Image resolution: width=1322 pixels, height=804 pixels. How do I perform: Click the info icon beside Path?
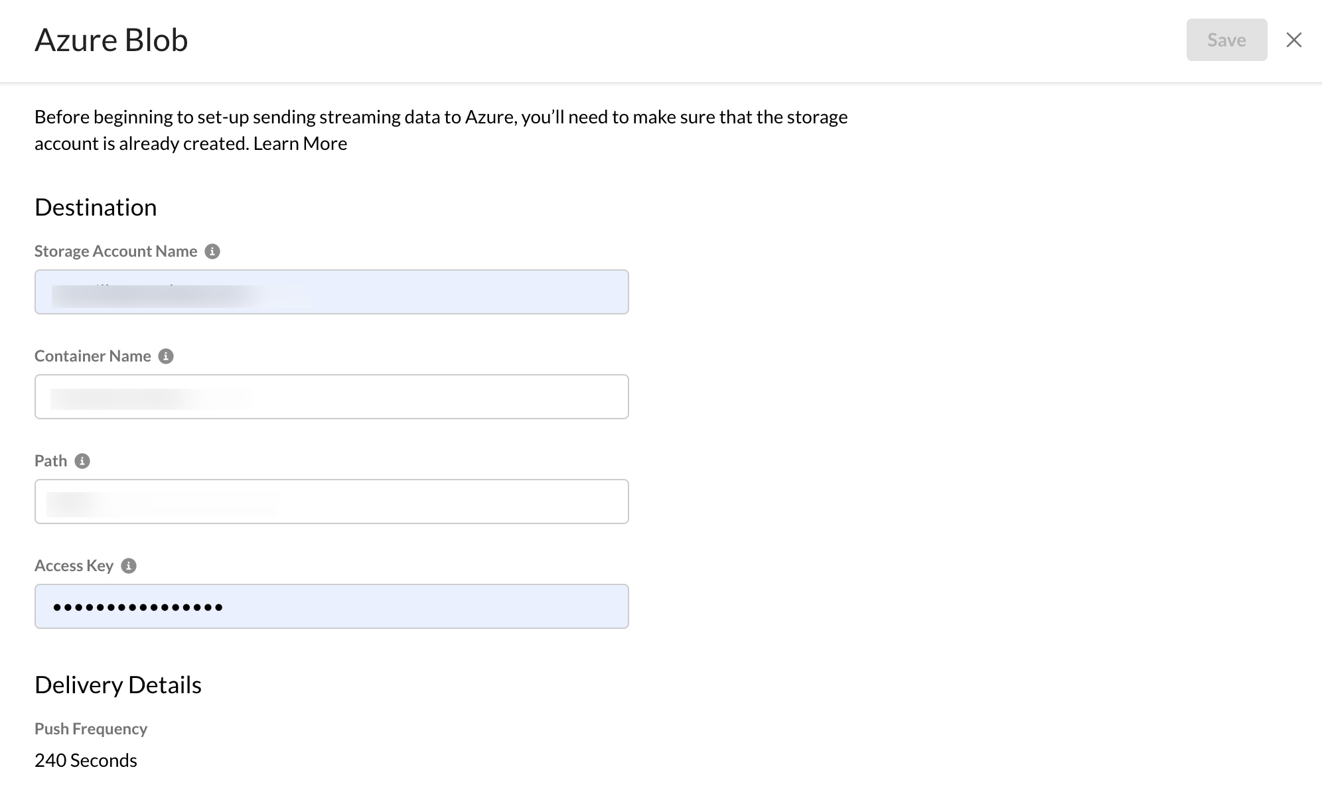tap(83, 461)
